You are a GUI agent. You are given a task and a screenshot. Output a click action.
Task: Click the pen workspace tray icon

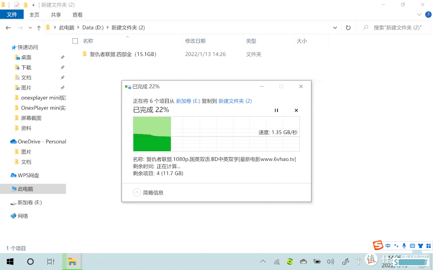pyautogui.click(x=346, y=262)
